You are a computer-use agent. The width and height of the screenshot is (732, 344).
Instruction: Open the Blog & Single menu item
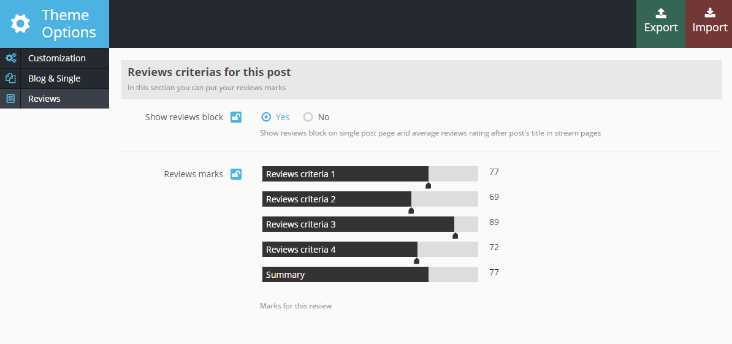pyautogui.click(x=55, y=78)
